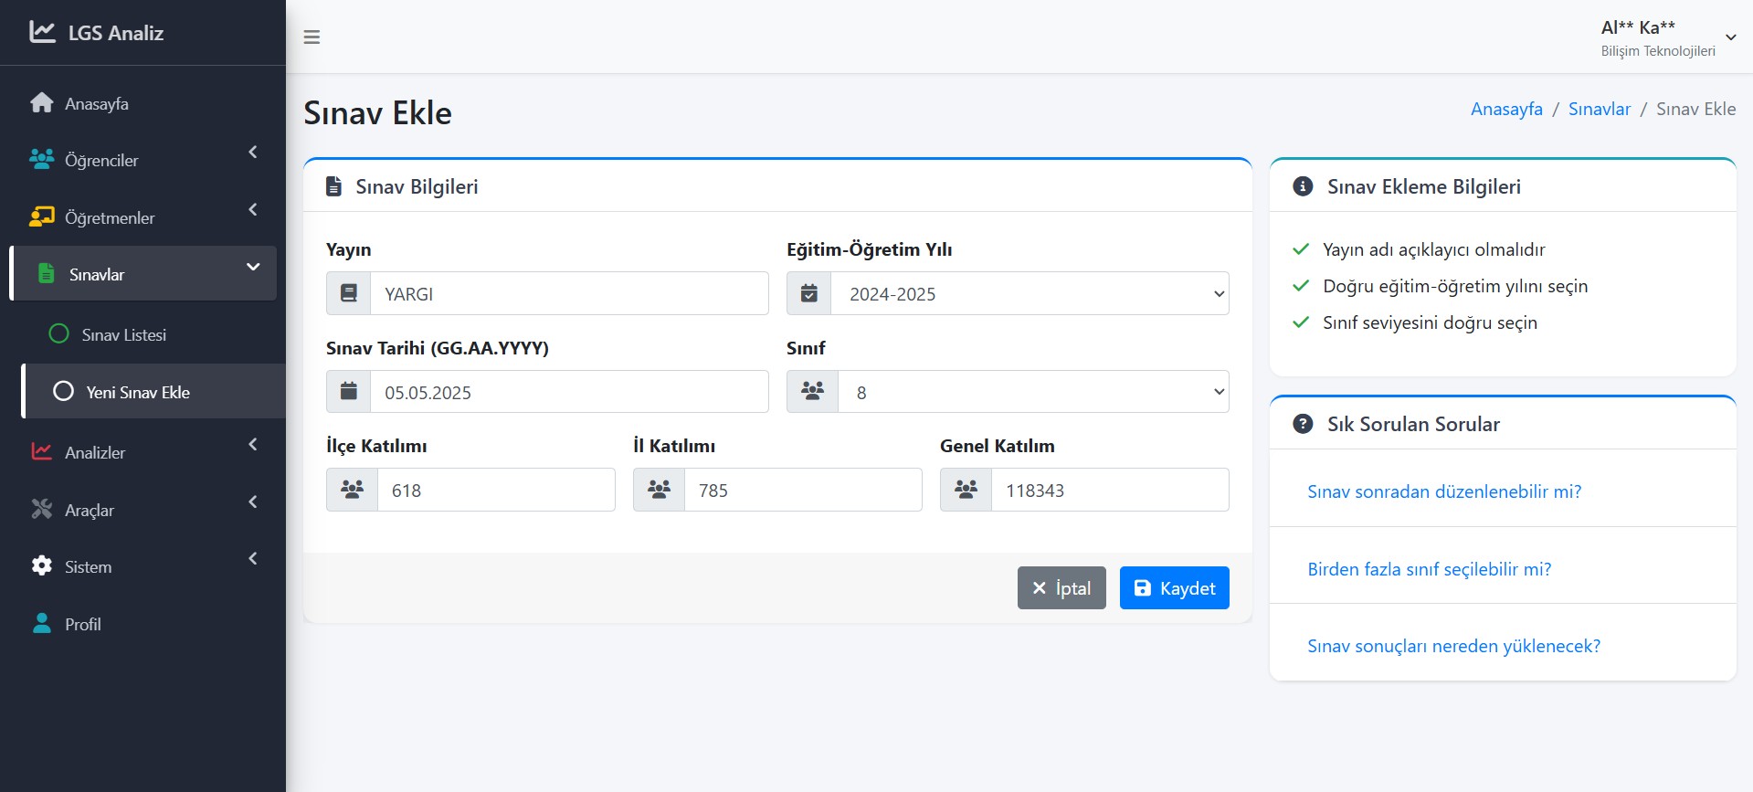The width and height of the screenshot is (1753, 792).
Task: Expand the user profile menu chevron
Action: (1730, 37)
